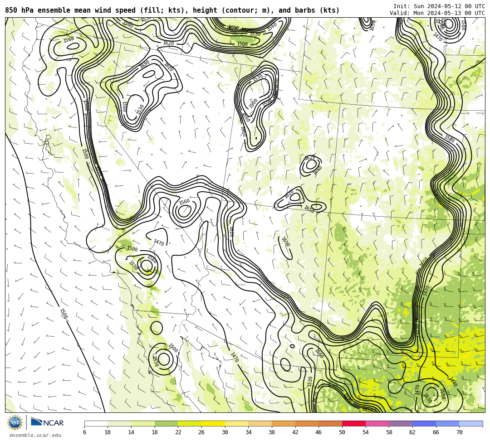The image size is (490, 441).
Task: Click the colorbar tick label 10
Action: 108,432
